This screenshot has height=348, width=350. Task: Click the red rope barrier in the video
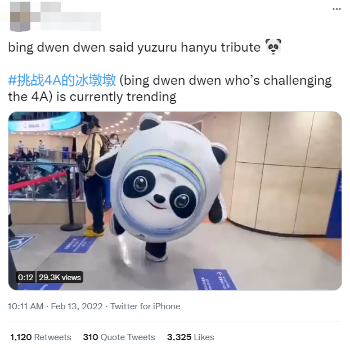[x=38, y=181]
